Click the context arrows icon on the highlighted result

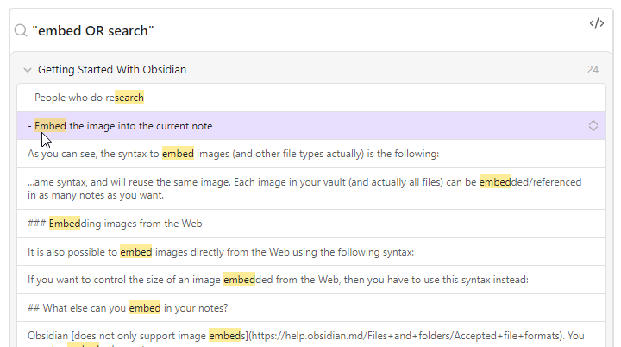593,126
